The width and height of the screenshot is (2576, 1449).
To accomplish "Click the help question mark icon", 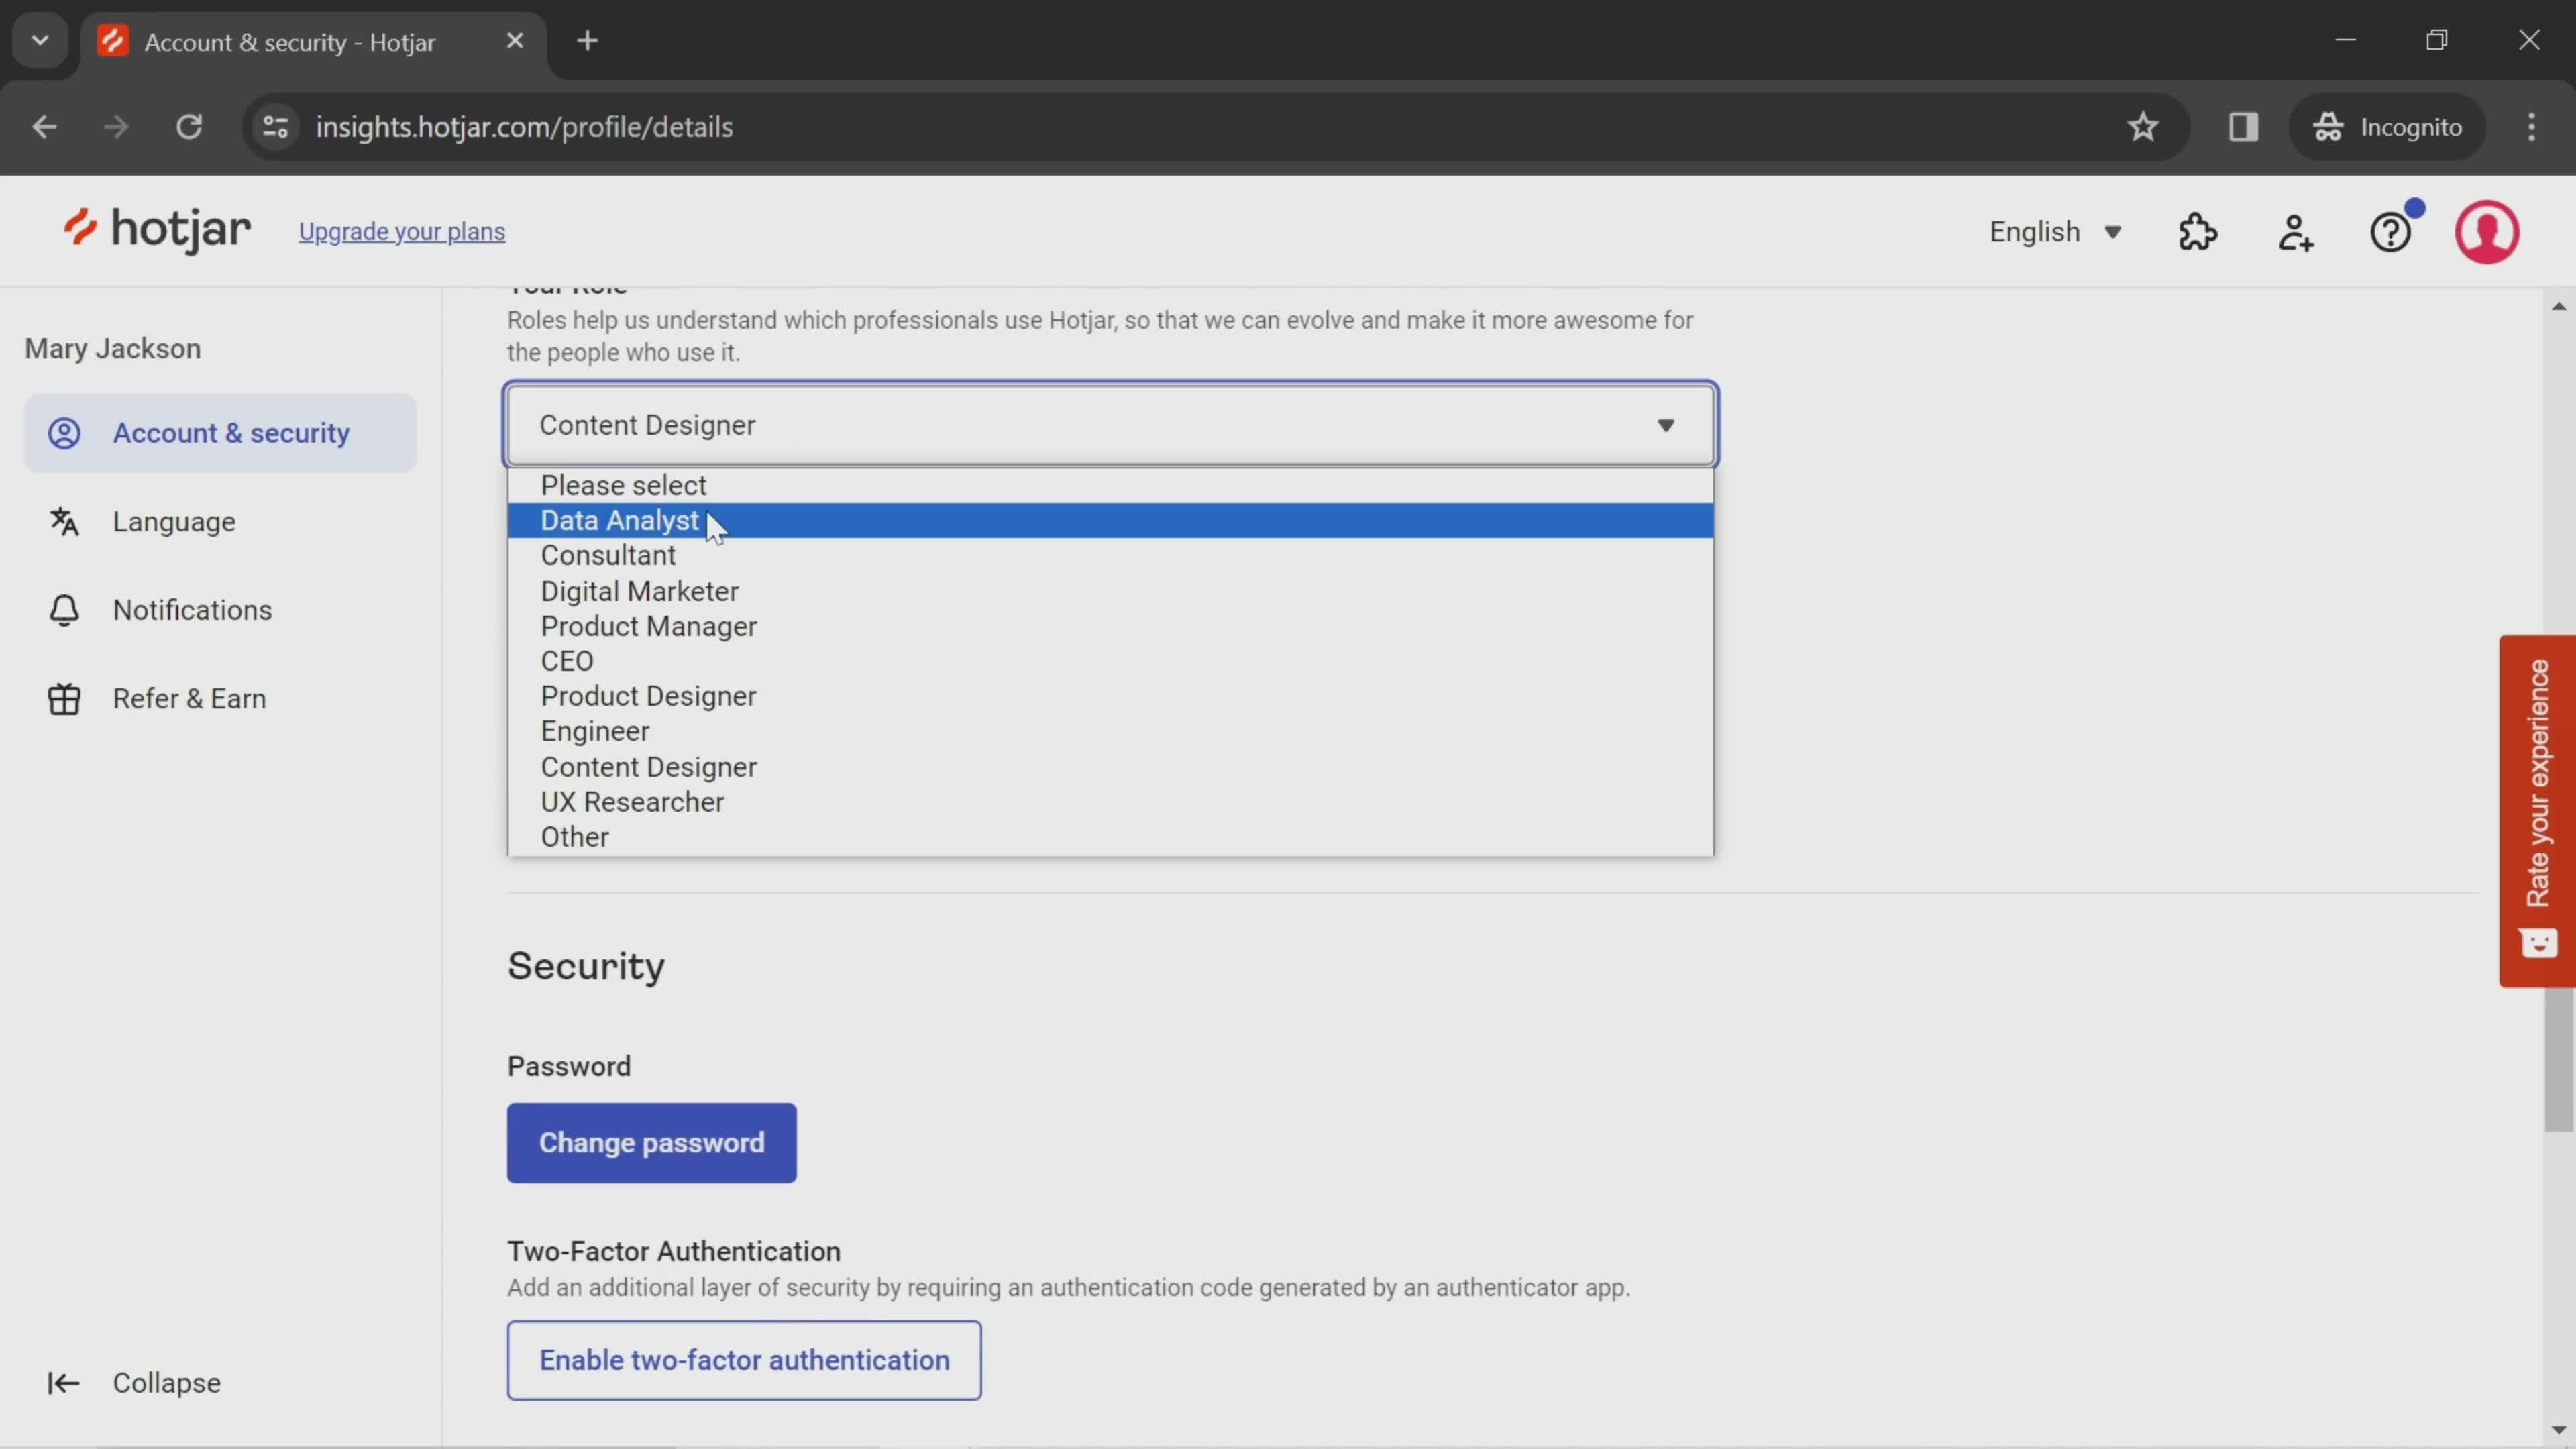I will point(2392,231).
